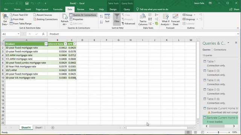Select From Table/Range option
Image resolution: width=241 pixels, height=135 pixels.
(x=21, y=24)
